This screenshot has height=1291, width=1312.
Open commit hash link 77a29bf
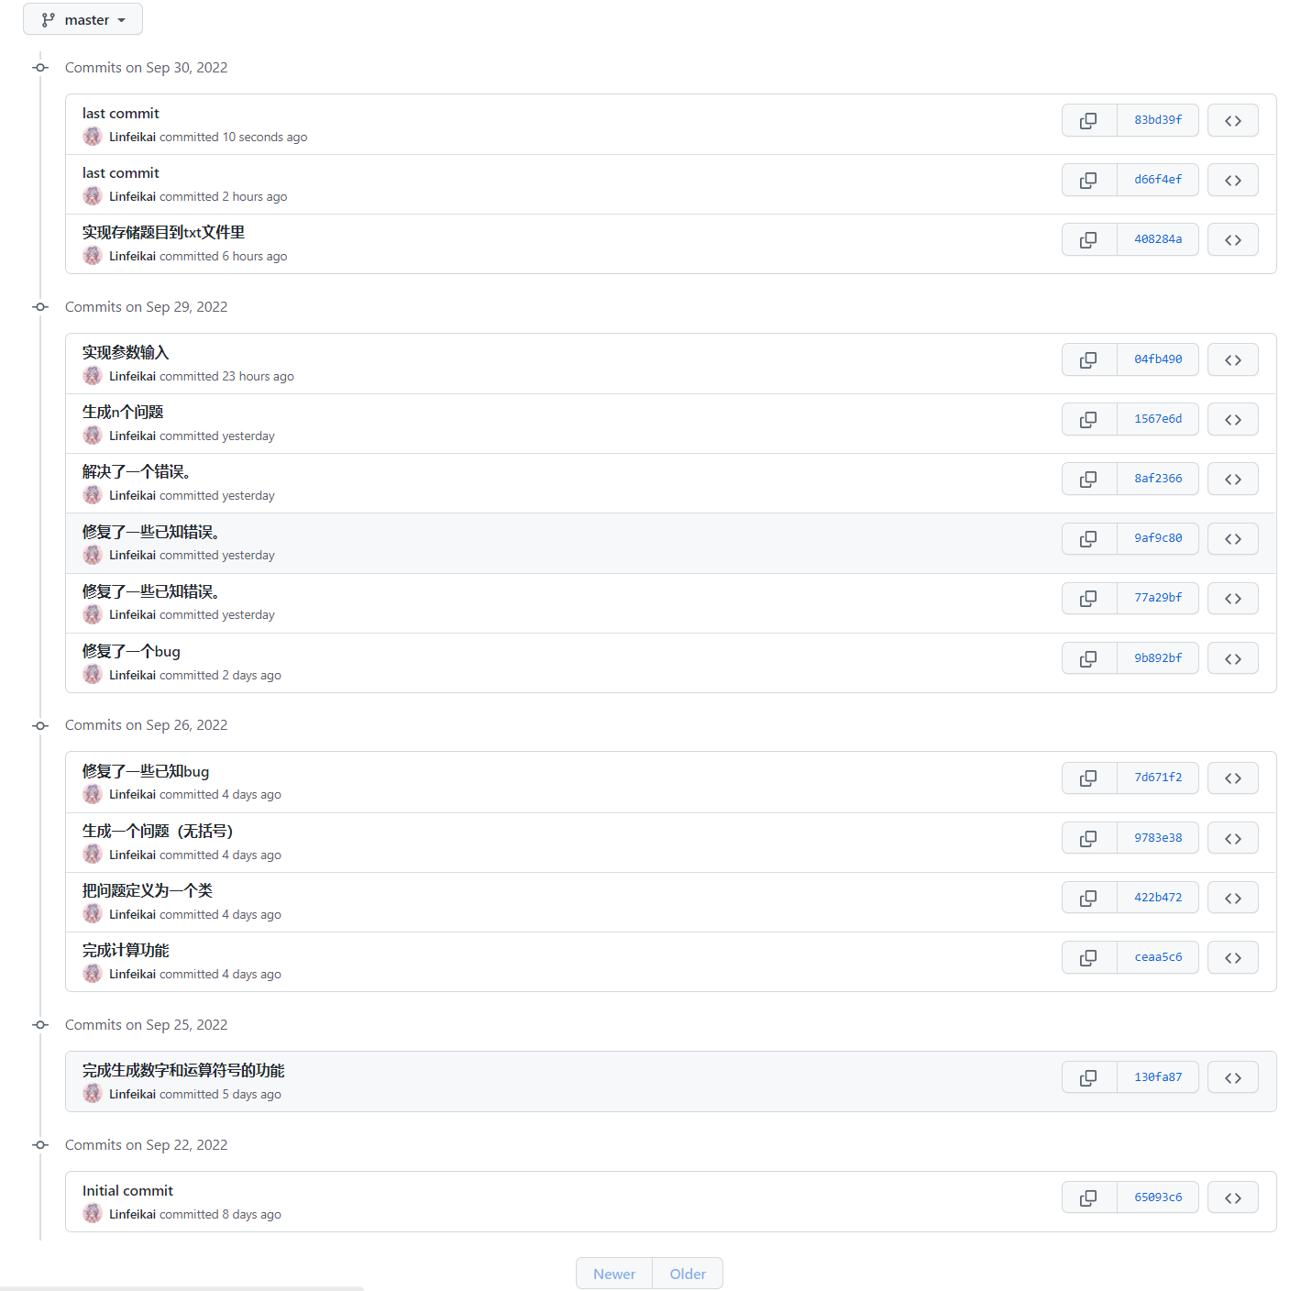click(x=1158, y=598)
